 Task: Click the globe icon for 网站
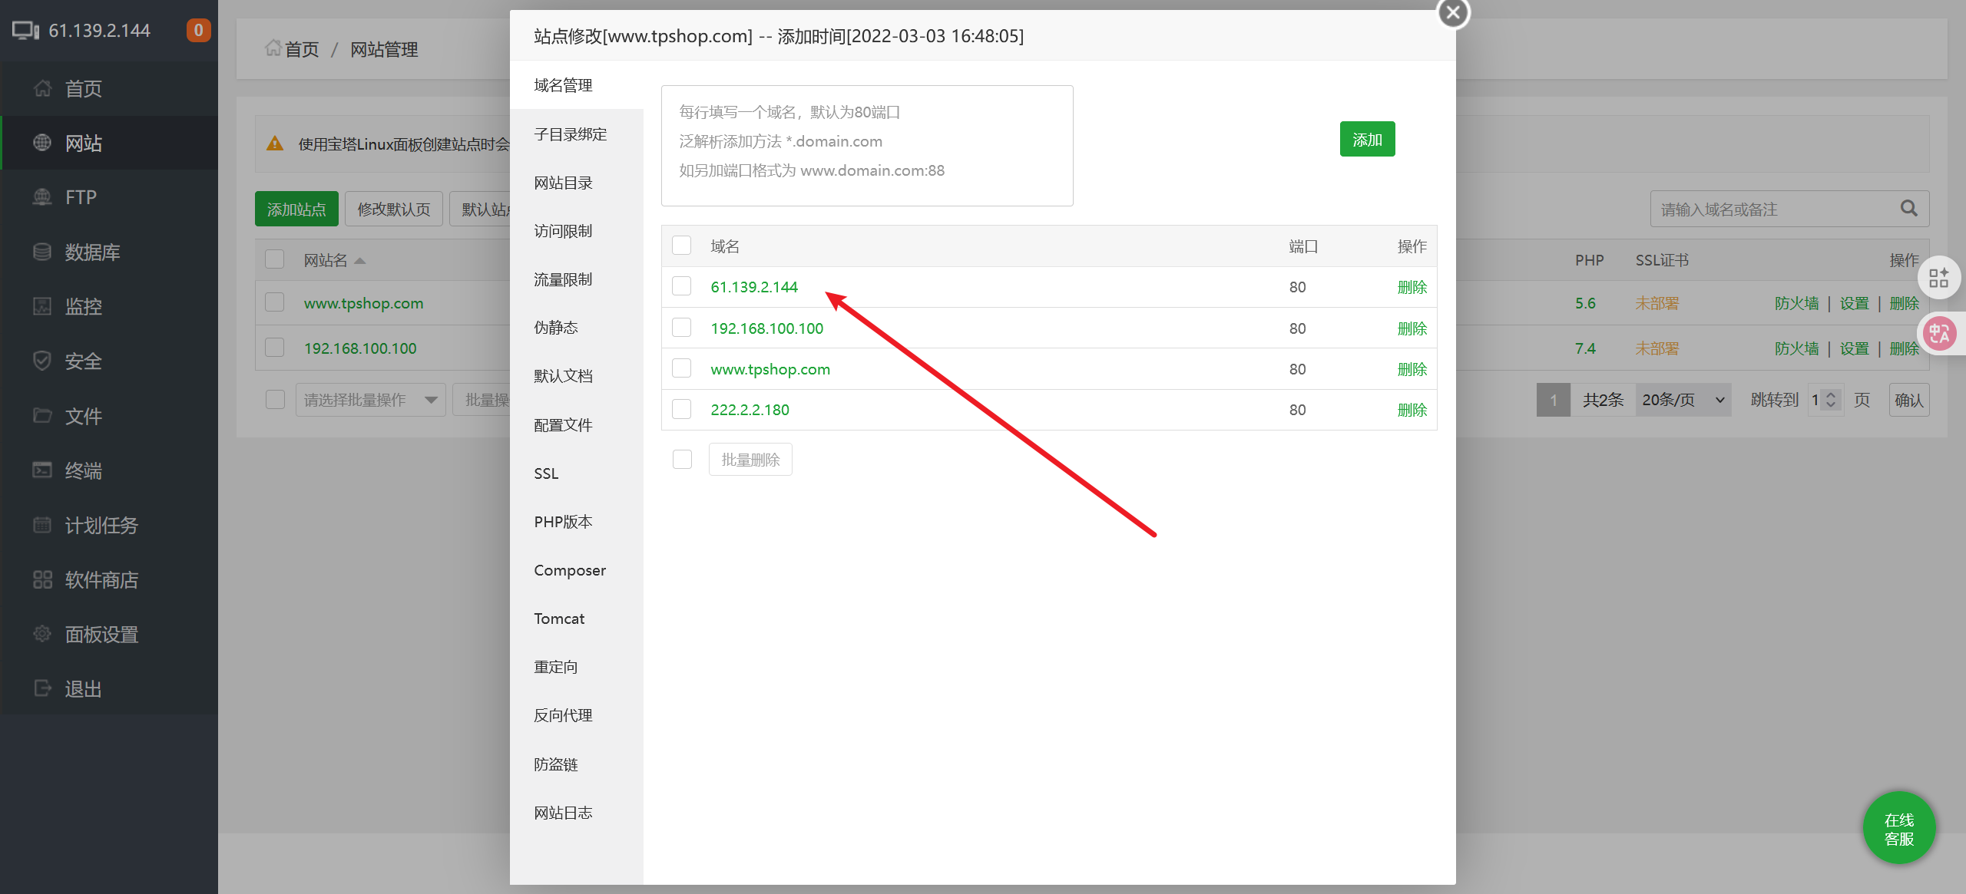(x=42, y=143)
